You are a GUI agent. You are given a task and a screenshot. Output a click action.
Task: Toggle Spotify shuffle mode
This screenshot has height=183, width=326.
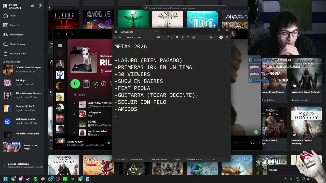[x=95, y=84]
